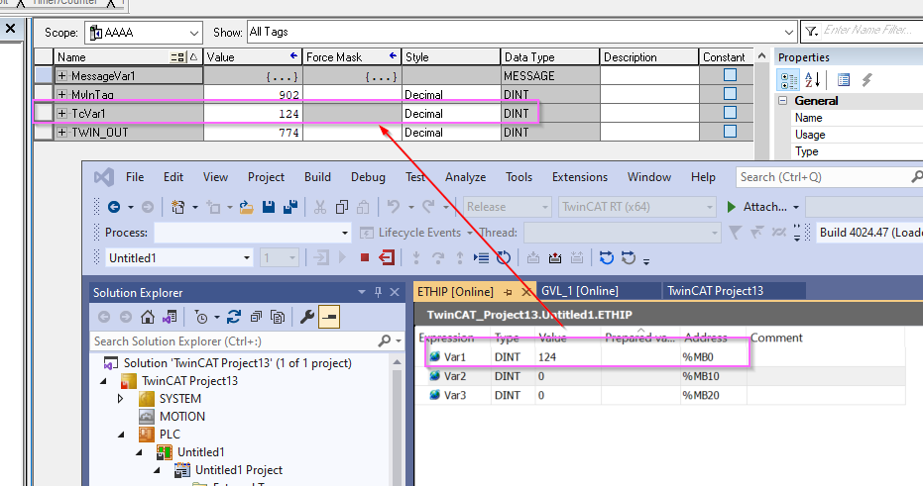Screen dimensions: 923x486
Task: Pin the Solution Explorer panel
Action: coord(379,292)
